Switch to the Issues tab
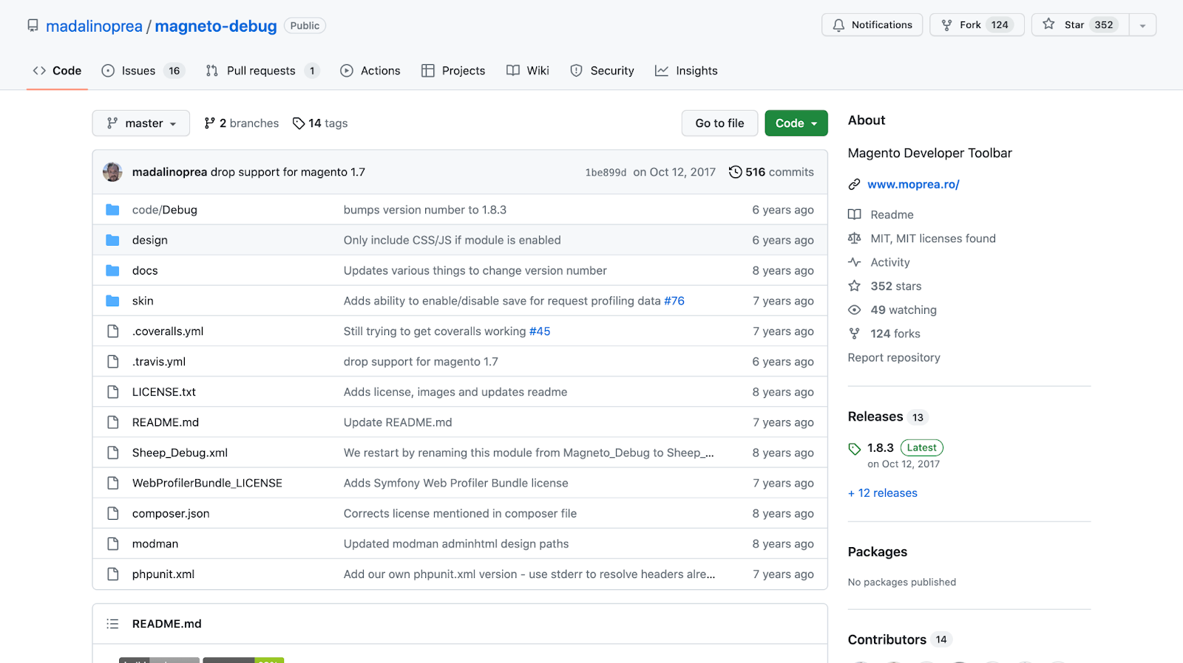 pyautogui.click(x=138, y=71)
